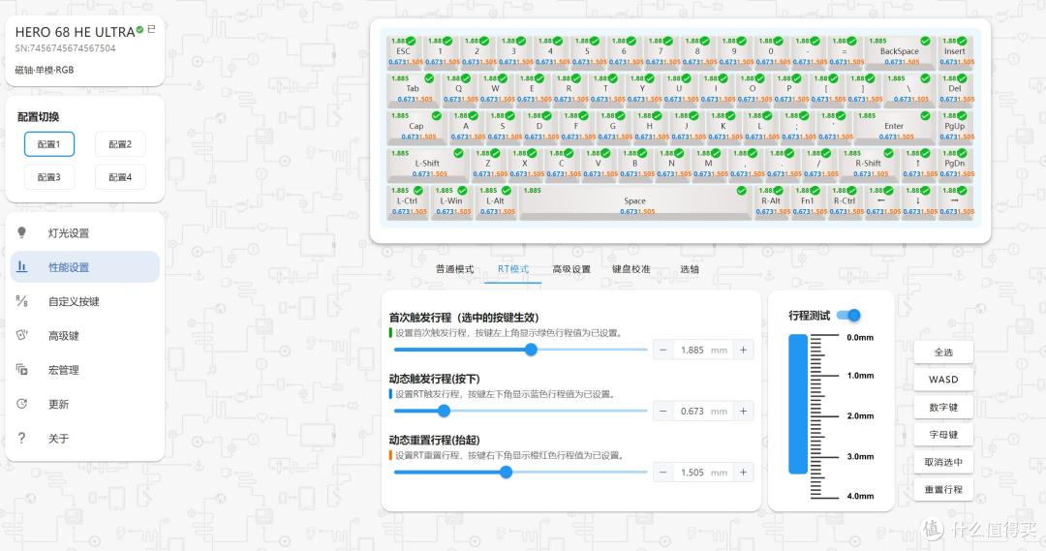
Task: Click the 1.885 mm value field
Action: 703,350
